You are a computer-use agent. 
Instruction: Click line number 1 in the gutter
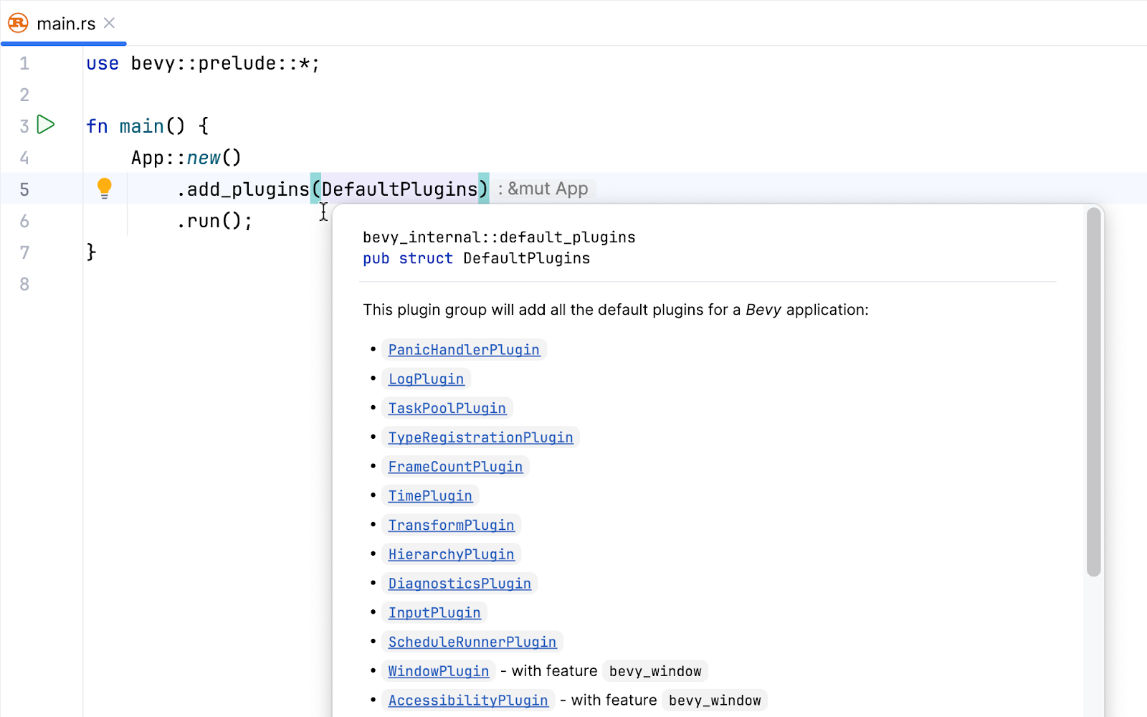[24, 64]
